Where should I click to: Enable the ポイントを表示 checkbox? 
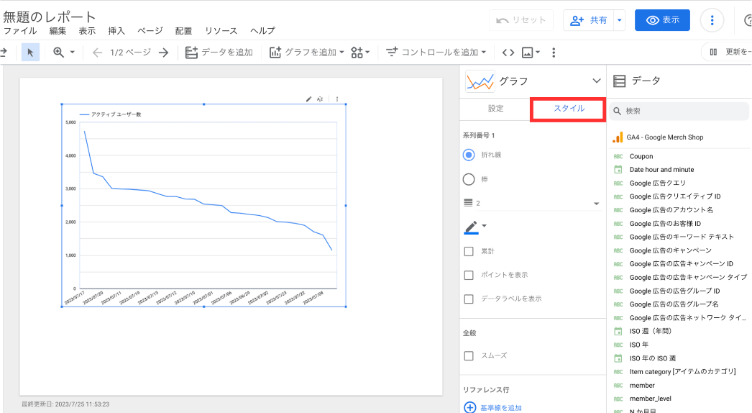[x=469, y=275]
